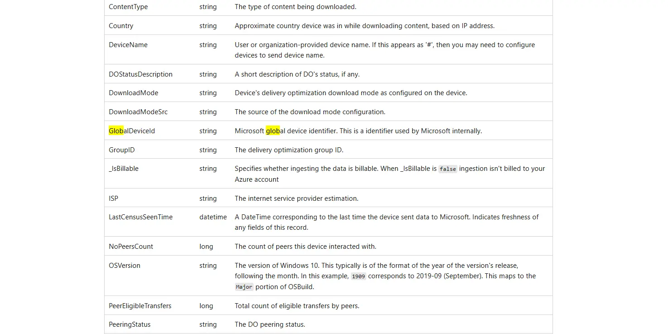This screenshot has height=334, width=668.
Task: Click the LastCensusSeenTime description text
Action: (387, 222)
